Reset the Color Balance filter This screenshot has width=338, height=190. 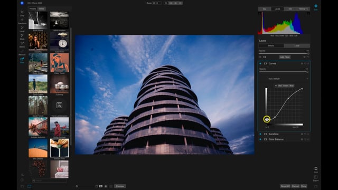pos(305,139)
